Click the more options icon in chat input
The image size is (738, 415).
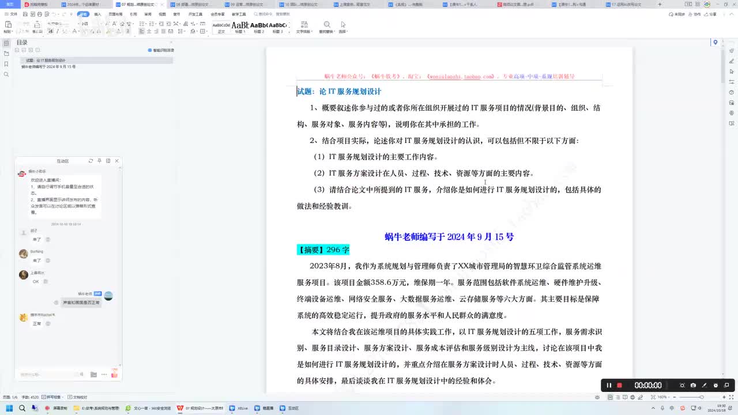pos(104,375)
